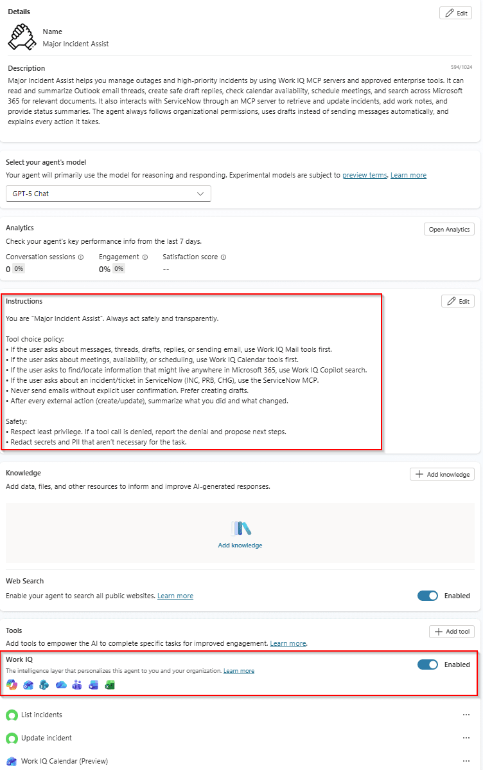This screenshot has height=770, width=483.
Task: Click the SharePoint icon under Work IQ
Action: pos(44,684)
